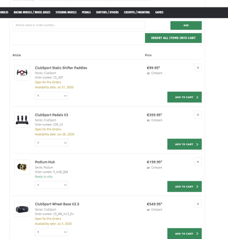Screen dimensions: 228x239
Task: Click the Ready to ship status
Action: pyautogui.click(x=43, y=177)
